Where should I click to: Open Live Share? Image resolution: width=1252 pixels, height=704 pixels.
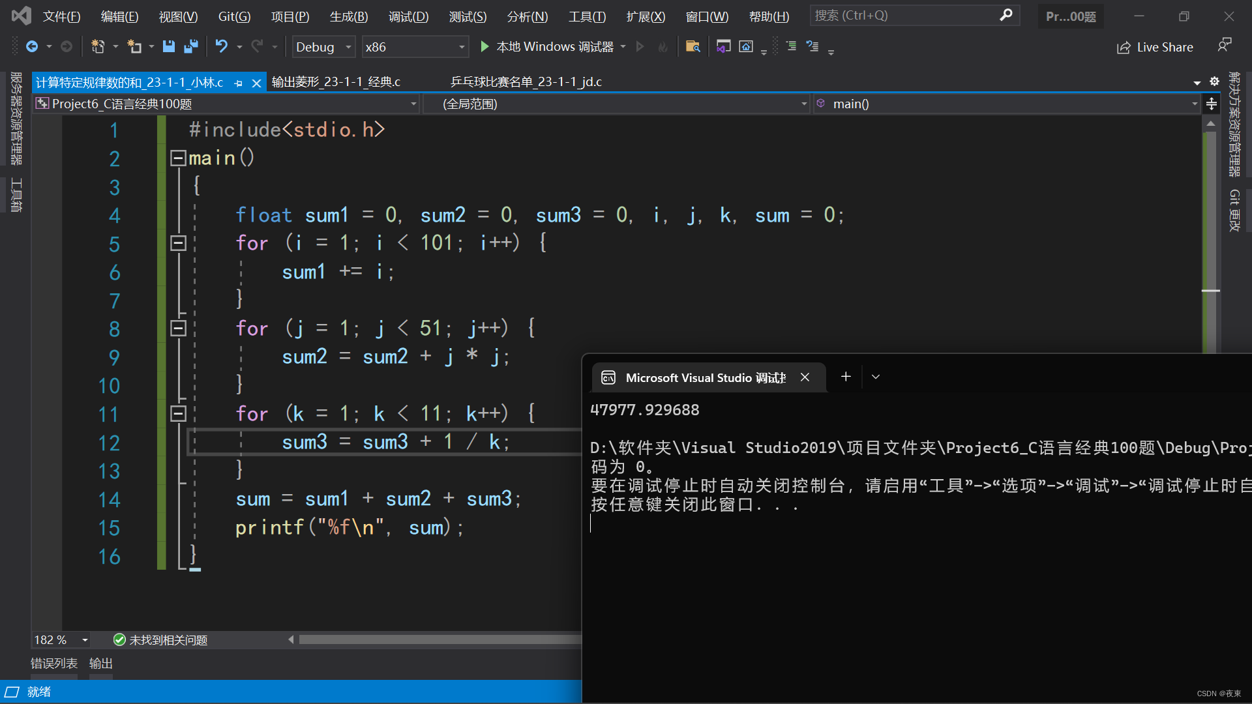coord(1155,47)
